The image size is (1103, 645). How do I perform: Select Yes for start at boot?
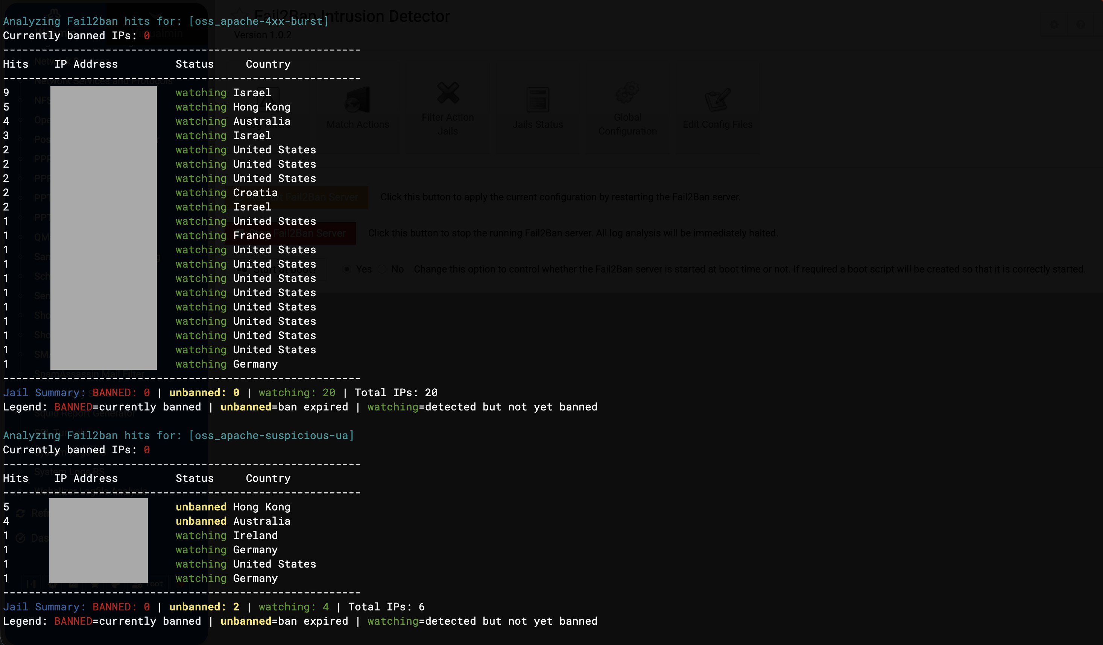346,269
